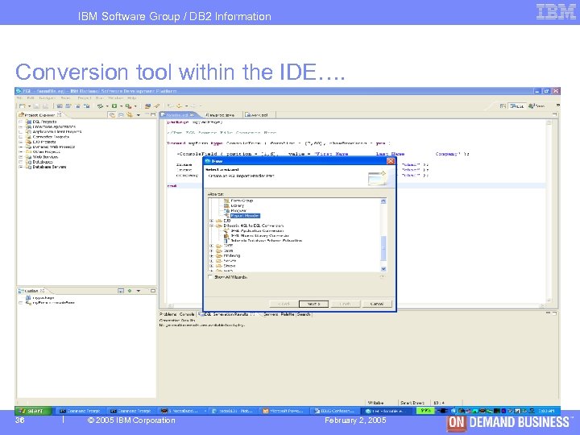
Task: Select Web Services in Project Explorer
Action: (x=45, y=157)
